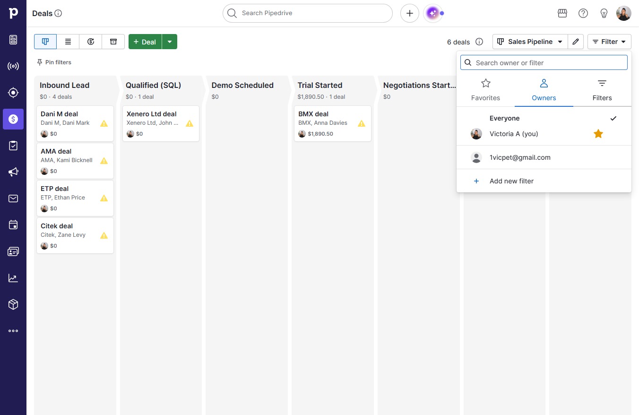Open the user profile avatar menu
Screen dimensions: 639x415
(x=624, y=13)
